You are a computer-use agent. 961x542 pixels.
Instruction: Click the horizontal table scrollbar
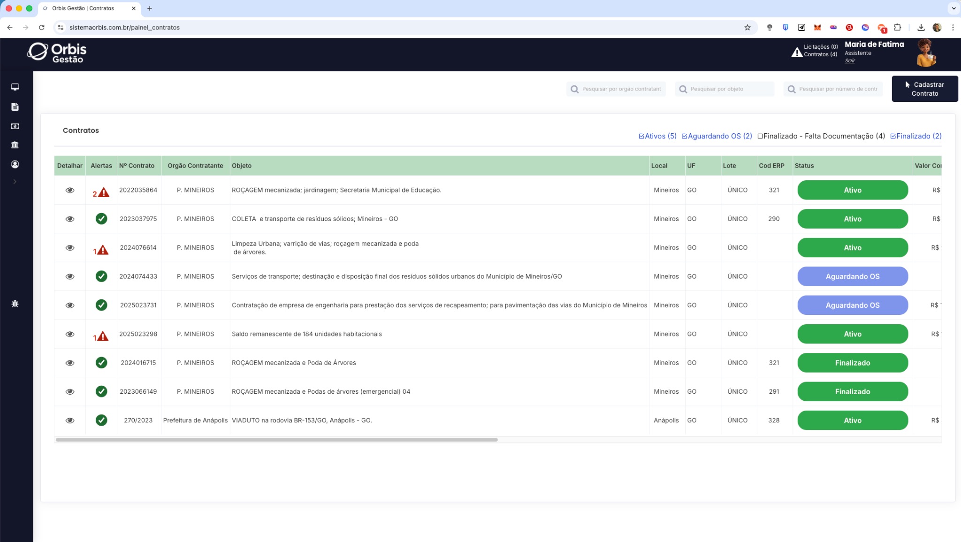(x=276, y=440)
